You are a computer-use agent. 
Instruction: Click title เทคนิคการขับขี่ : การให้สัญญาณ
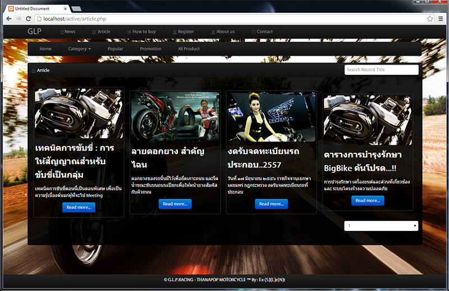(x=75, y=161)
